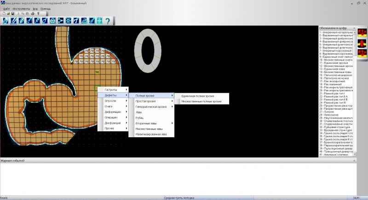
Task: Select the dashed diagonal line tool
Action: coord(29,21)
